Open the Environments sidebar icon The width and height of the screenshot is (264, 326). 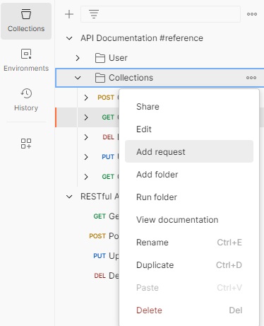[x=26, y=60]
